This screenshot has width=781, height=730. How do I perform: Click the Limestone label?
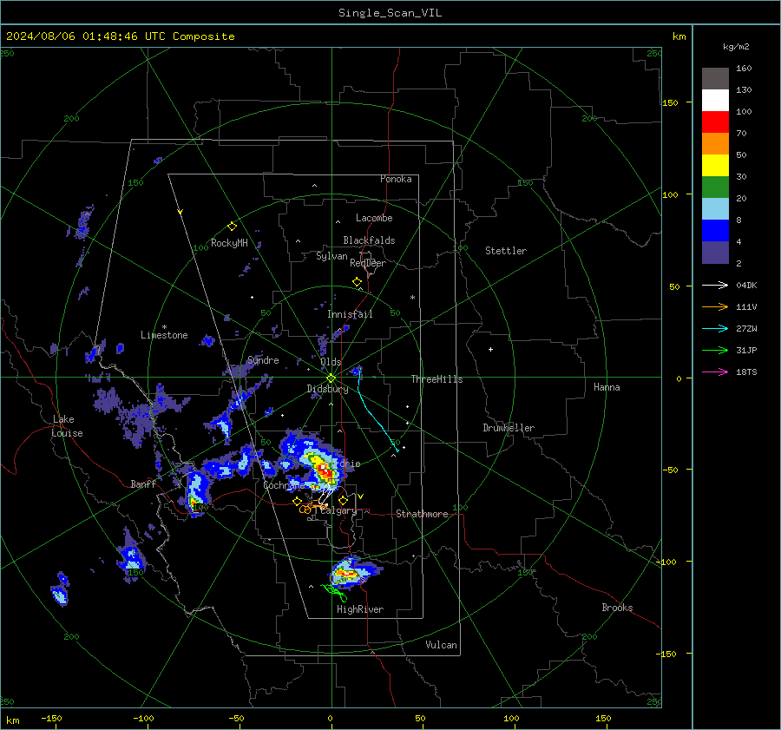[164, 335]
